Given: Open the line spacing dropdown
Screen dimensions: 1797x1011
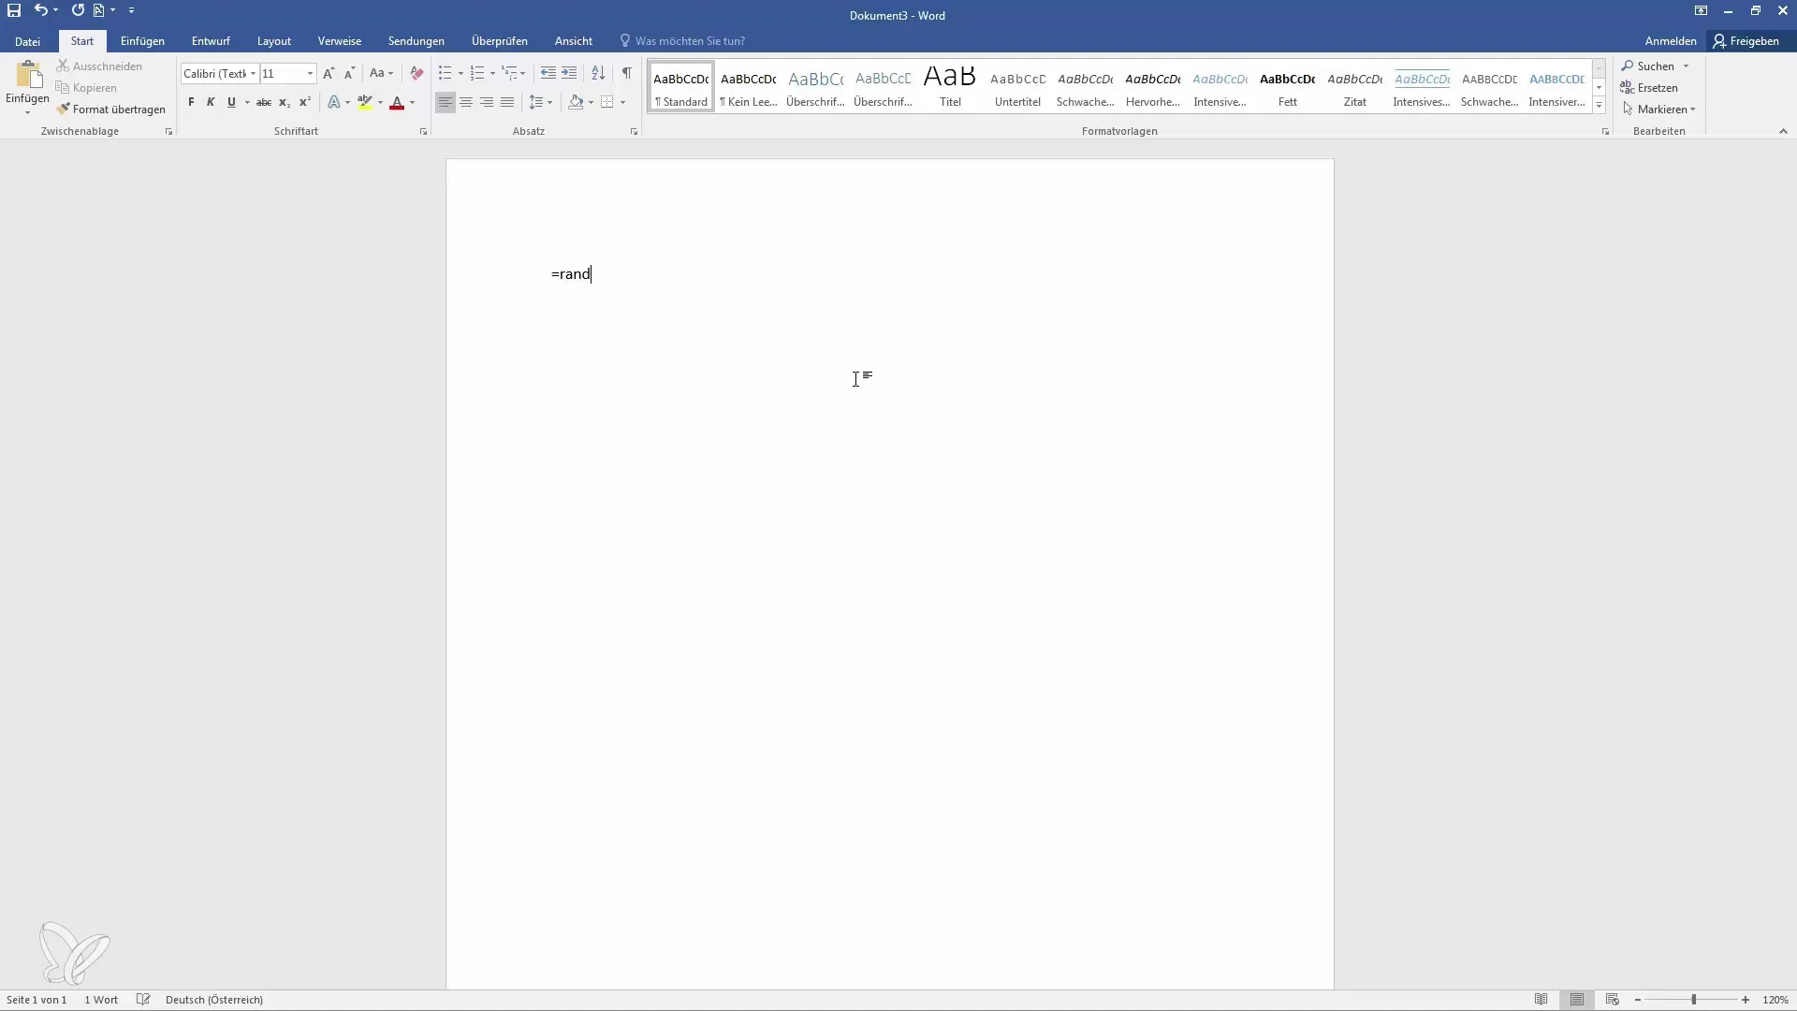Looking at the screenshot, I should [x=549, y=102].
